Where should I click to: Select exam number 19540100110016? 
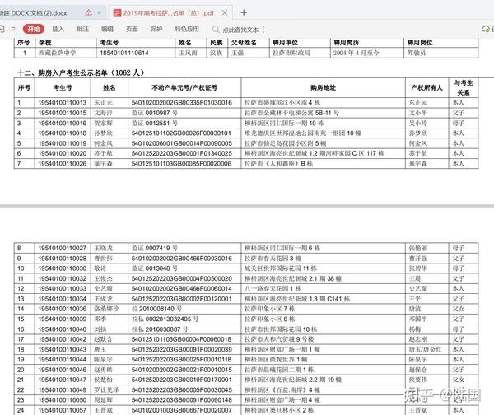tap(63, 123)
